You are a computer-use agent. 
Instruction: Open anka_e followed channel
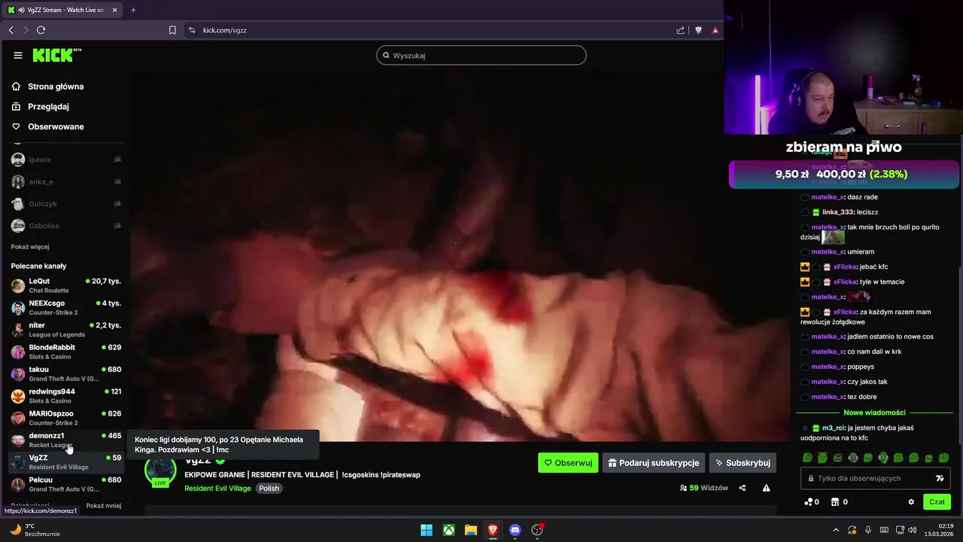tap(66, 181)
